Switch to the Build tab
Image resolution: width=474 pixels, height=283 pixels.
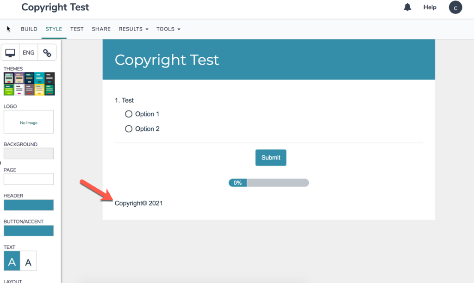click(29, 29)
